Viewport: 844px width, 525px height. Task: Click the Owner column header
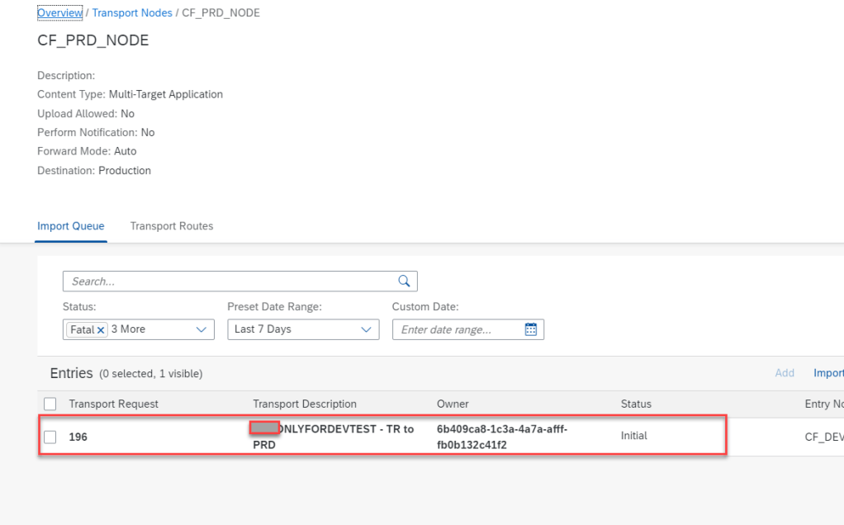(453, 404)
